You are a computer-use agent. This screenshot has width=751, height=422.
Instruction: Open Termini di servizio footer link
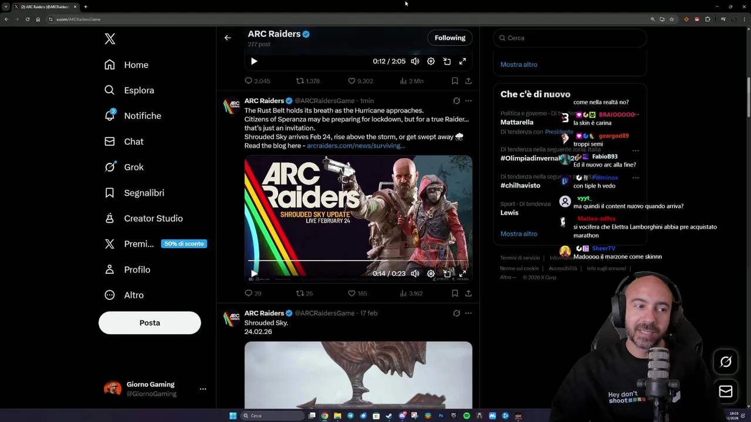tap(520, 258)
